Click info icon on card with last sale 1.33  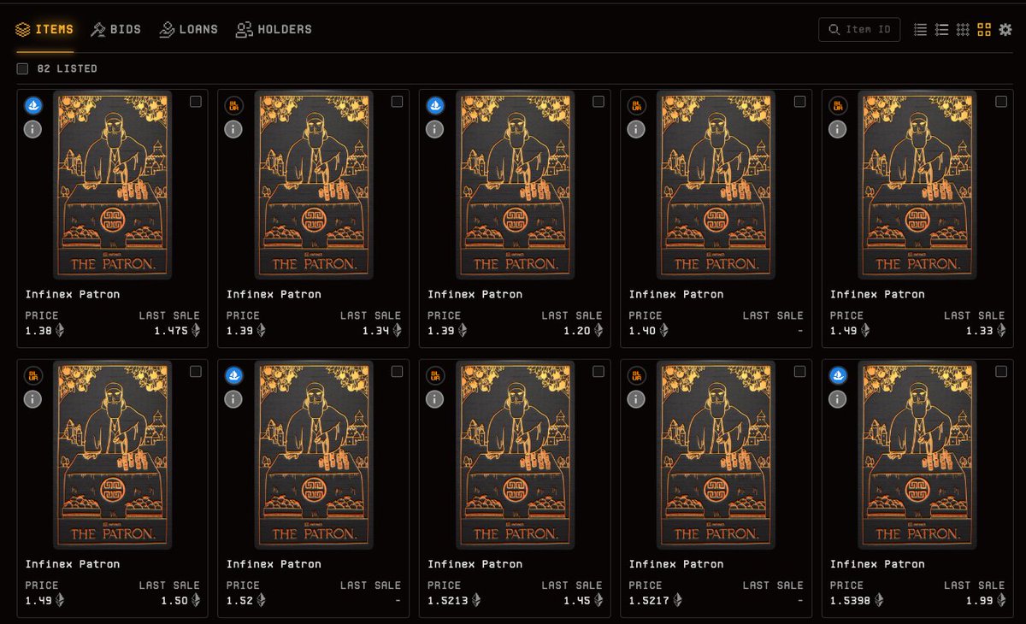838,129
